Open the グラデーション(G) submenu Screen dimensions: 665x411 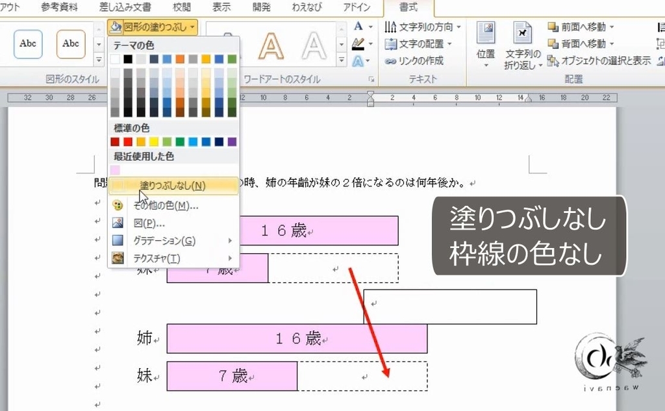click(x=174, y=240)
